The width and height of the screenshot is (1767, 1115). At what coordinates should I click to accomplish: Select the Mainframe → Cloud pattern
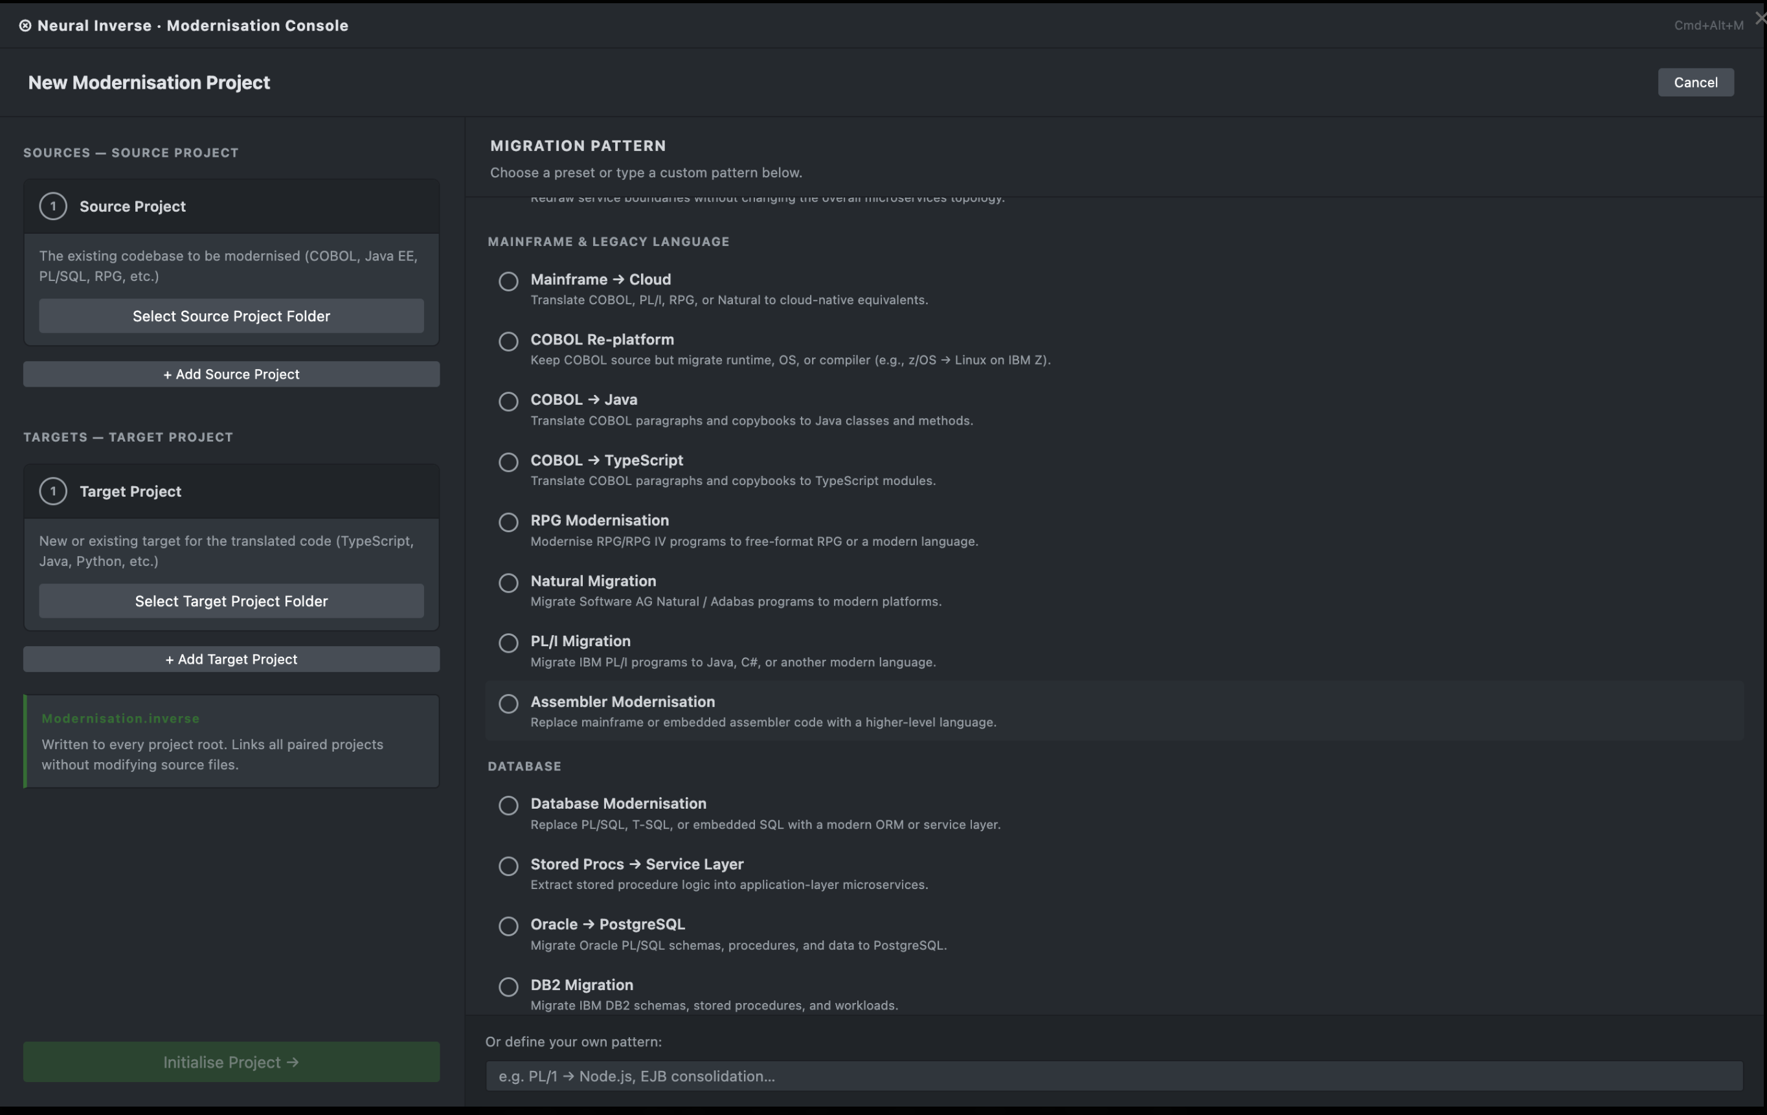[508, 281]
